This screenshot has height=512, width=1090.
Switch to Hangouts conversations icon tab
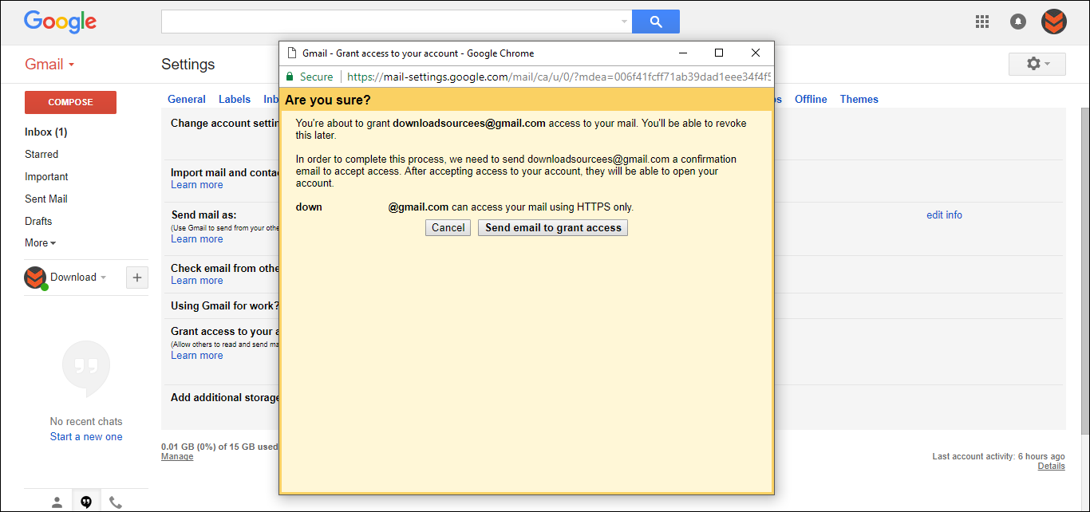[86, 502]
